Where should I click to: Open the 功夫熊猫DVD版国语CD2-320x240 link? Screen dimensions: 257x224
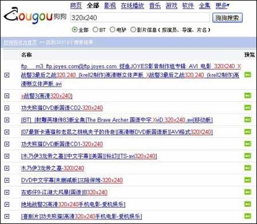point(62,108)
